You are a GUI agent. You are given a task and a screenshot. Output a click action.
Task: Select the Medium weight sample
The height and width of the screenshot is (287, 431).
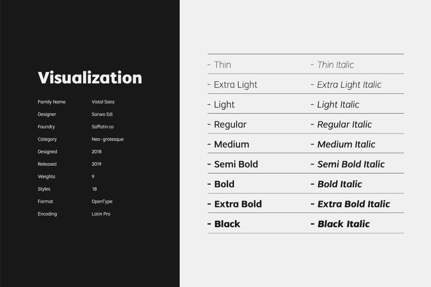(231, 145)
